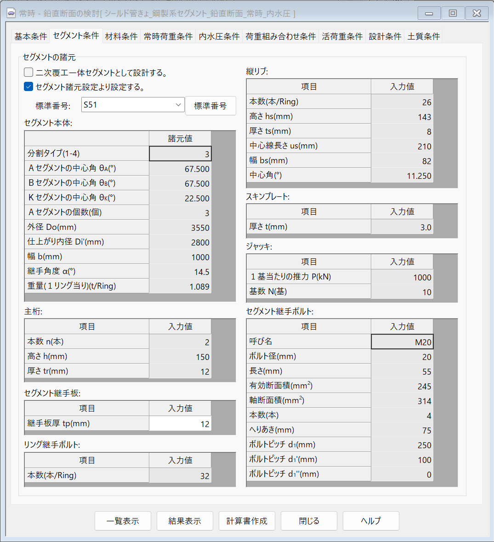Click the 継手板厚 tp input cell

(180, 424)
